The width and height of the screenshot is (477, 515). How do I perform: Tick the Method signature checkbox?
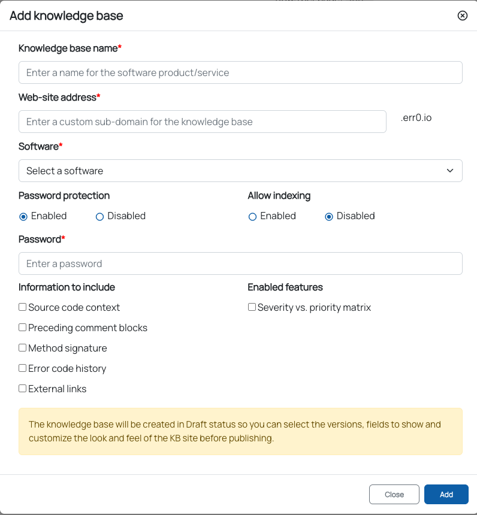point(23,348)
